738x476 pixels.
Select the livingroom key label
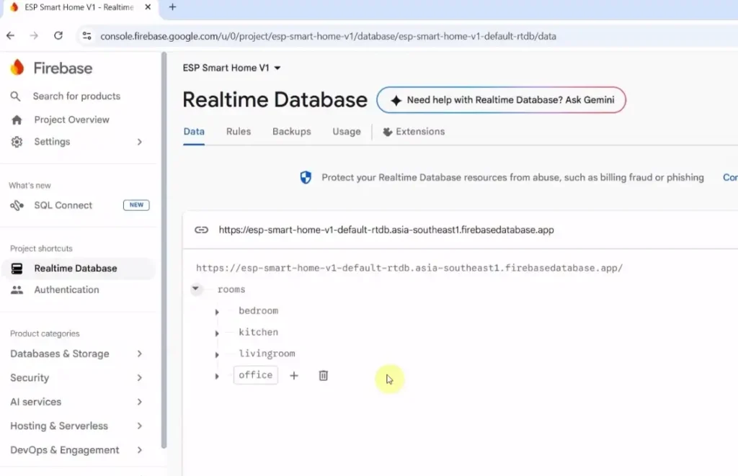point(267,354)
